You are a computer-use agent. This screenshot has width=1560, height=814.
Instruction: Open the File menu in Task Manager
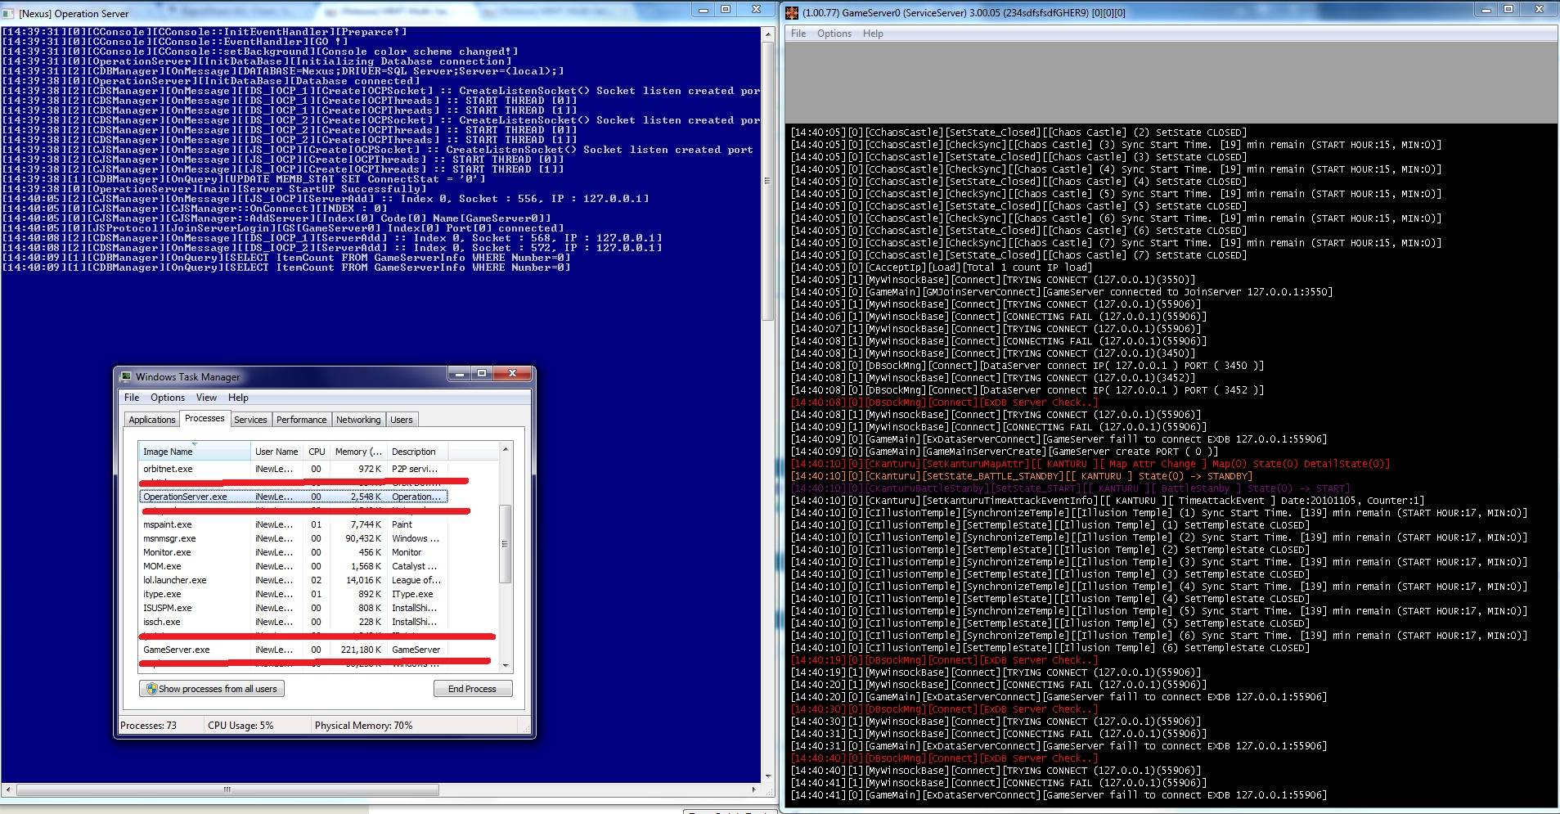[x=132, y=398]
